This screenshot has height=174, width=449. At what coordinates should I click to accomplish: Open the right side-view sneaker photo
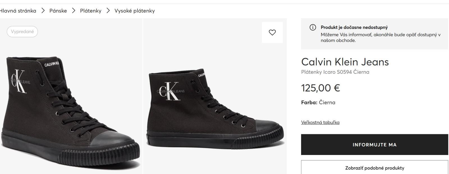point(215,109)
